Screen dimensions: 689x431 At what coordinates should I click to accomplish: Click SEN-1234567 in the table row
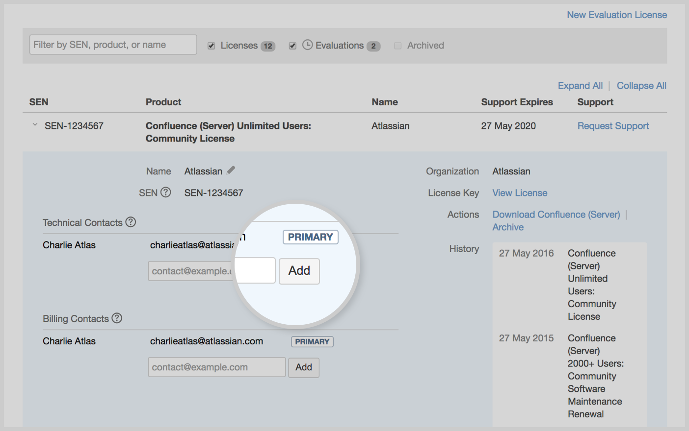click(x=74, y=126)
